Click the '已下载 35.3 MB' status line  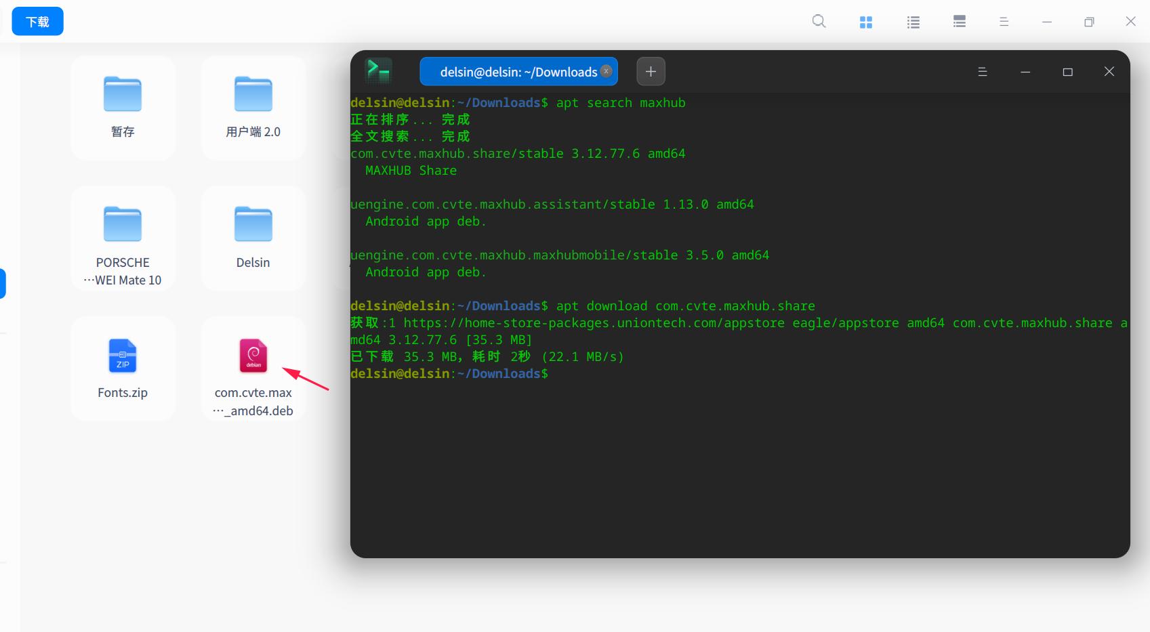click(487, 357)
